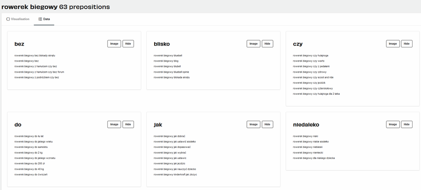Hide the 'niedaleko' preposition card
Screen dimensions: 421x190
coord(406,124)
